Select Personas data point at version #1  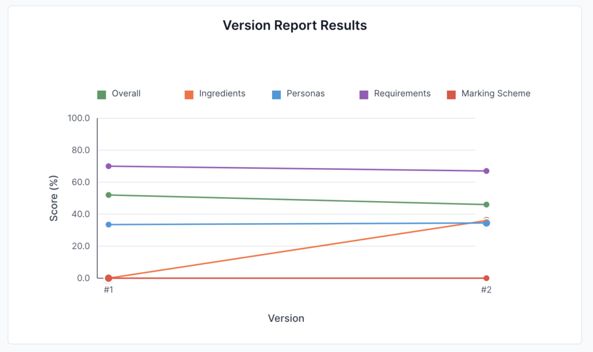click(x=108, y=224)
